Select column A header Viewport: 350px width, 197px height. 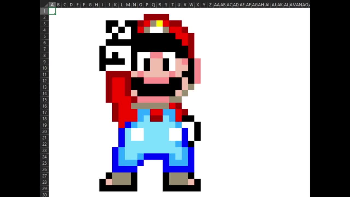tap(52, 5)
